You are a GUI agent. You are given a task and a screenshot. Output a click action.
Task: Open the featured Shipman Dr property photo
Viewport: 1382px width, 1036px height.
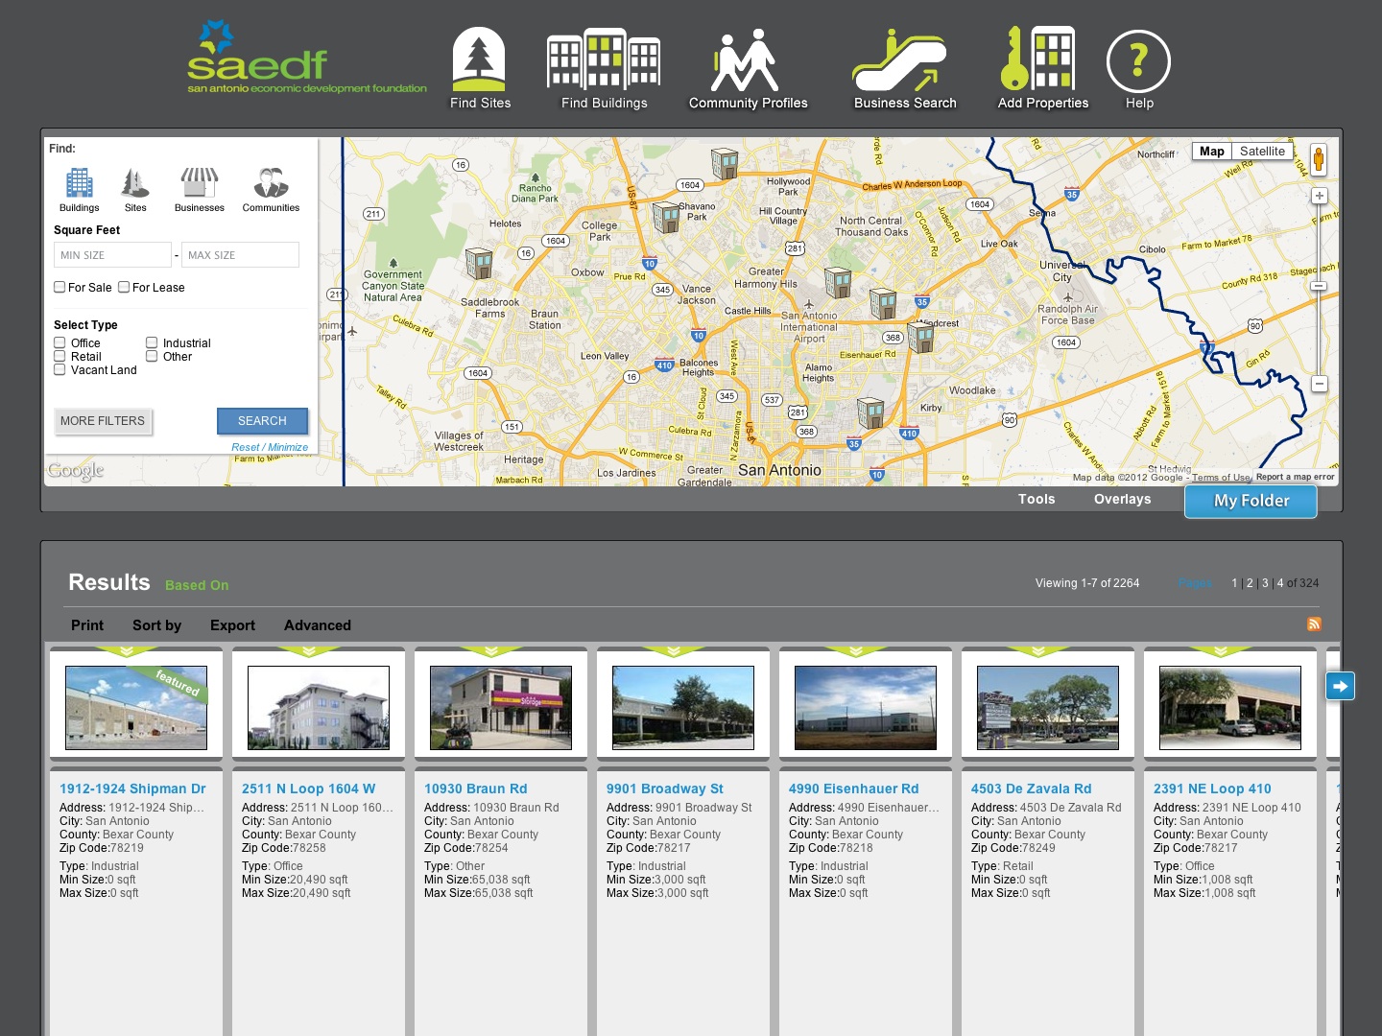[x=136, y=708]
